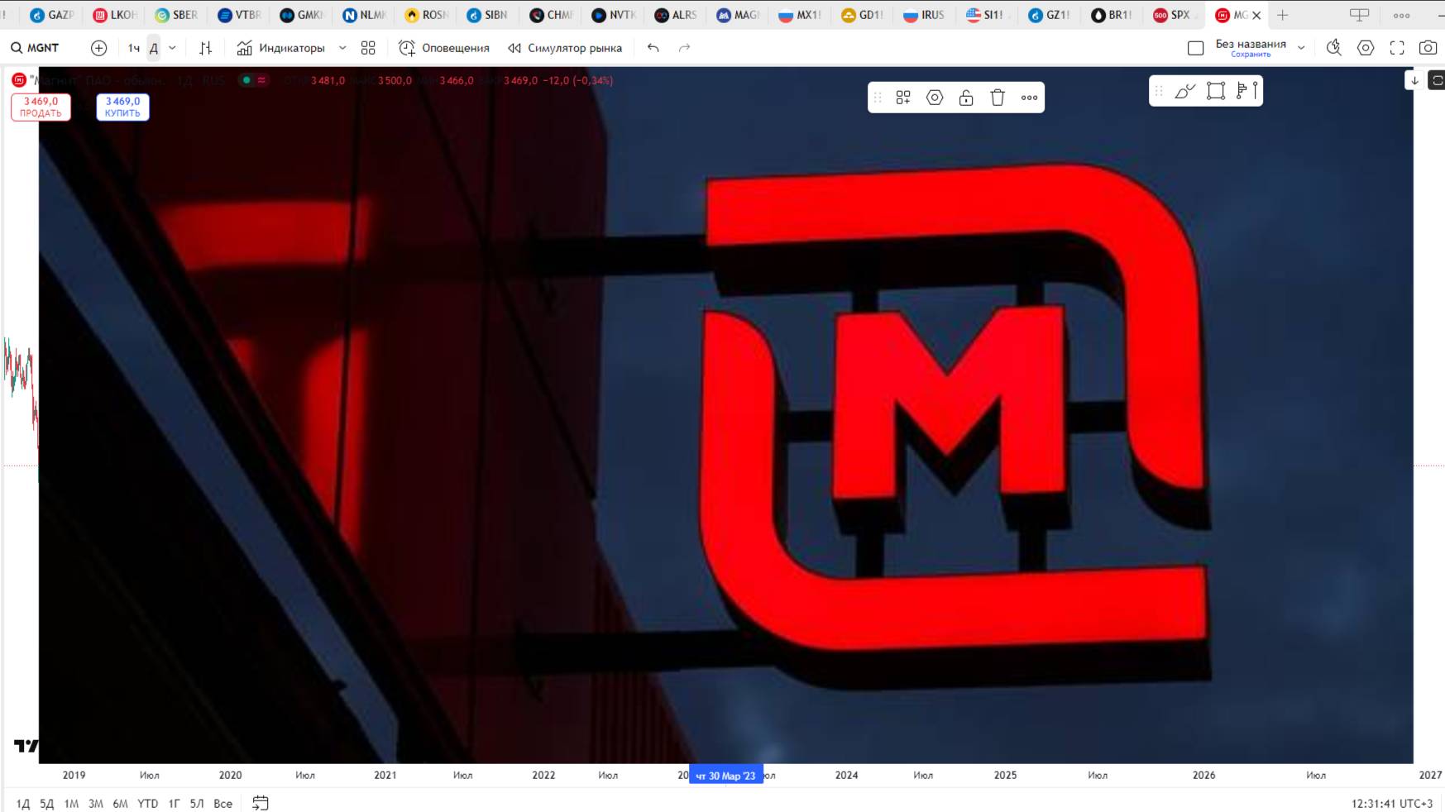Switch to the GMKN tab

coord(302,15)
